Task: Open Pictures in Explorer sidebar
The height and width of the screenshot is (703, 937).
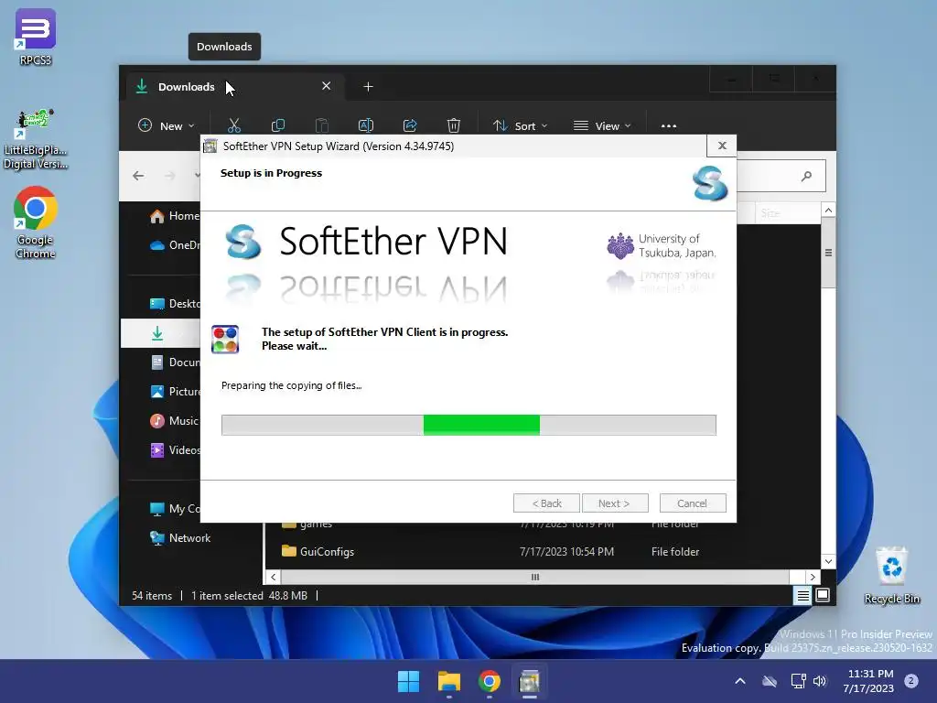Action: [x=175, y=392]
